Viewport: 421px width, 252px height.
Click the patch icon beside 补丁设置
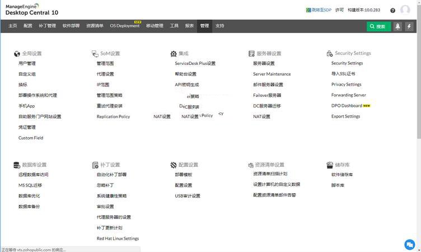coord(95,165)
